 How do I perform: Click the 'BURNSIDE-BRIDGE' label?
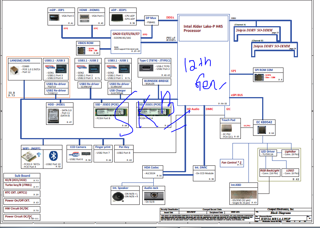[x=156, y=81]
